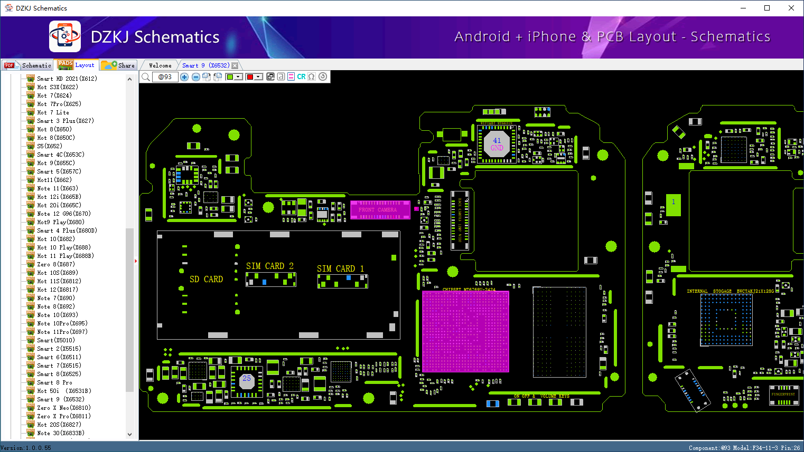Open Note 10Pro(X695) model entry
This screenshot has height=452, width=804.
(x=62, y=323)
